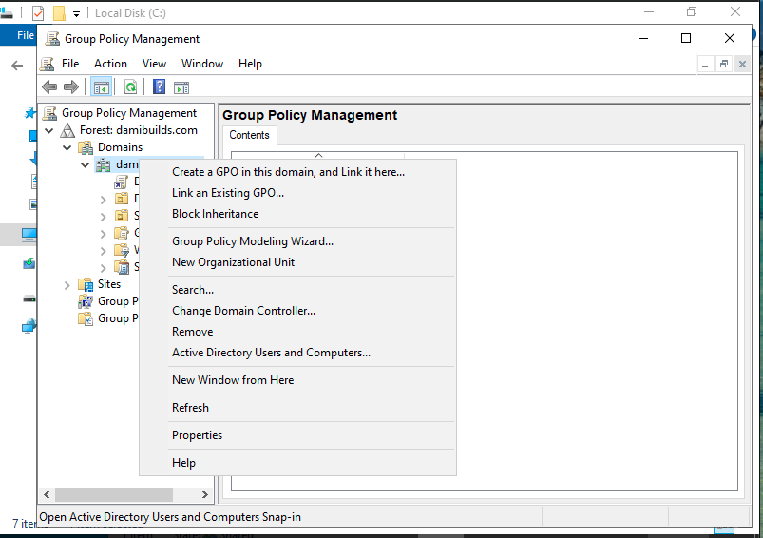Viewport: 763px width, 538px height.
Task: Open Active Directory Users and Computers
Action: tap(271, 353)
